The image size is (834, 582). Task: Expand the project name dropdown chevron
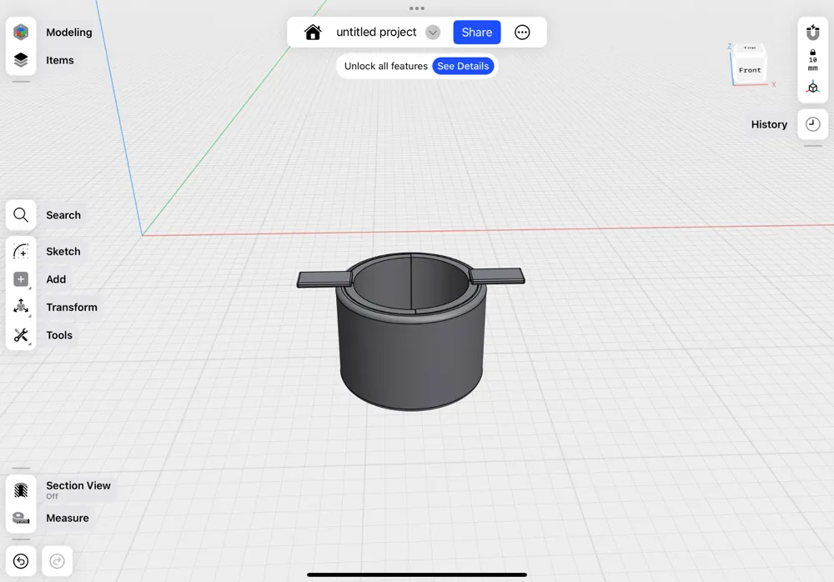433,33
